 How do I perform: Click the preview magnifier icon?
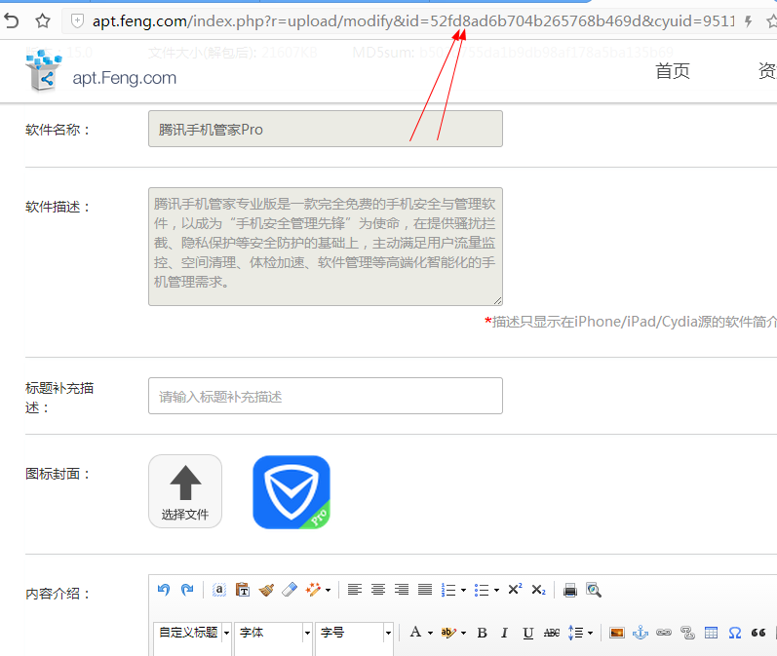tap(594, 590)
